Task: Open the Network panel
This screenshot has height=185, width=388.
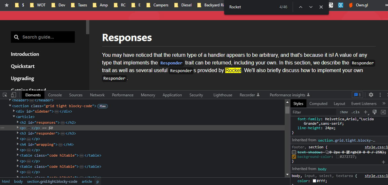Action: pos(97,95)
